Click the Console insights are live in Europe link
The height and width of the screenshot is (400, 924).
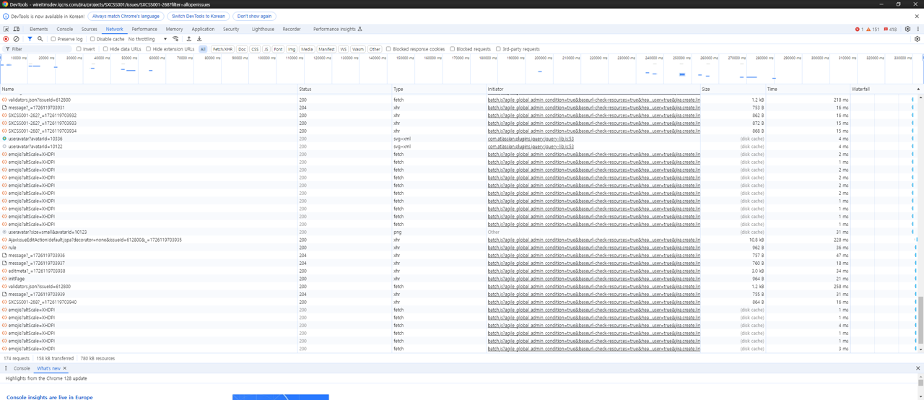pos(50,397)
